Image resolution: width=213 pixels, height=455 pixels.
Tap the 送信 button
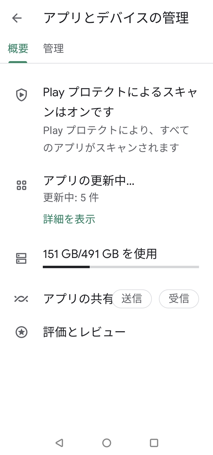[132, 299]
